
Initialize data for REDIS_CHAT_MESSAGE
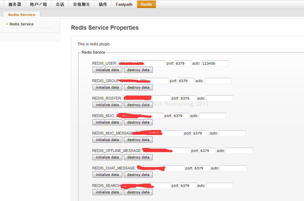(x=107, y=175)
